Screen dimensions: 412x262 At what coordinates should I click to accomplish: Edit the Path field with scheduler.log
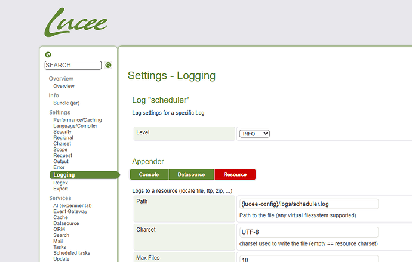click(309, 204)
